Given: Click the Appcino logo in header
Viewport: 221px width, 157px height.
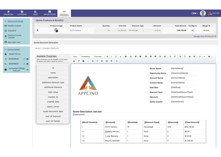Looking at the screenshot, I should [213, 13].
